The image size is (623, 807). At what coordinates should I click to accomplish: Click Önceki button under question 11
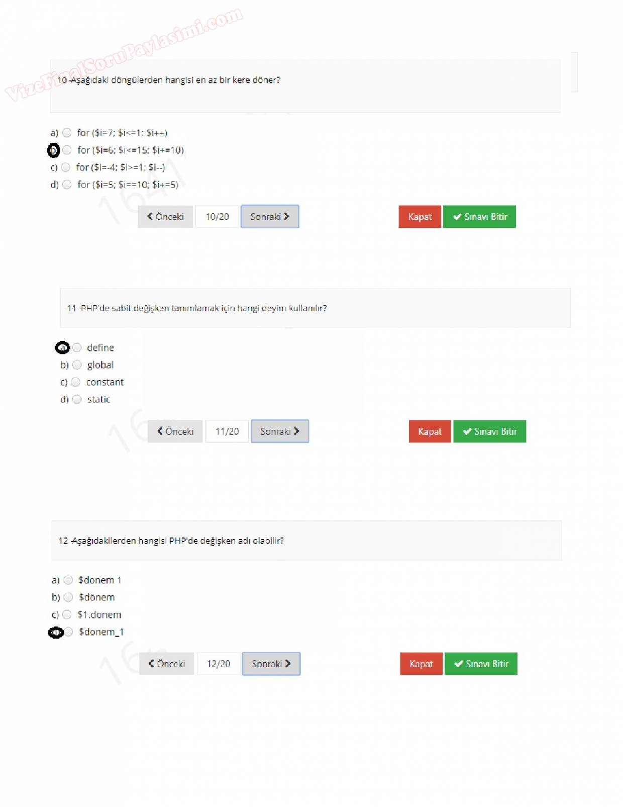(x=175, y=431)
